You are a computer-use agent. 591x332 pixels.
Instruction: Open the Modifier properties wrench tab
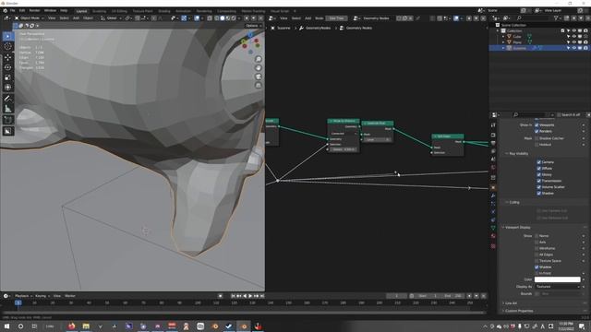point(493,196)
